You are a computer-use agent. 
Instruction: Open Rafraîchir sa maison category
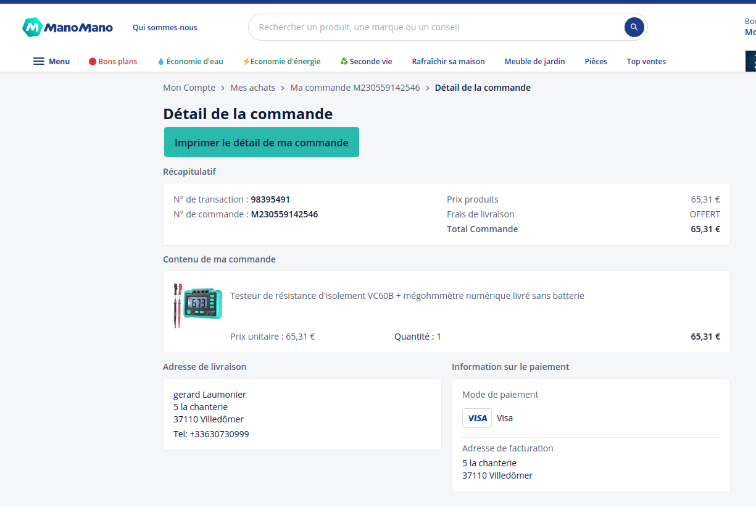pos(448,61)
